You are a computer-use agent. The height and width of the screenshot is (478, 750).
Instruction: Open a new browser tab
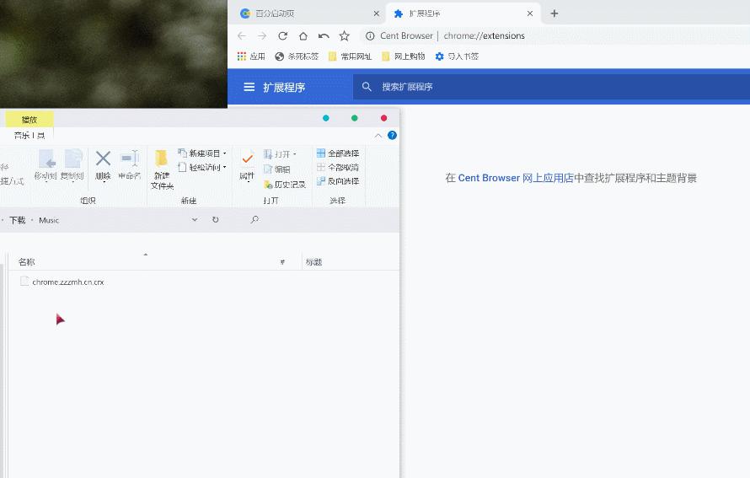pos(554,13)
